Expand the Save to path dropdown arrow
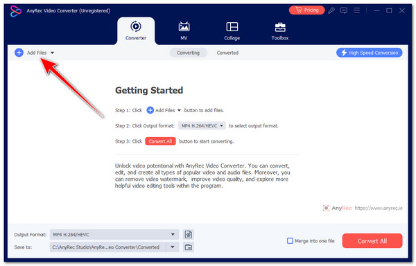The height and width of the screenshot is (266, 416). (173, 247)
